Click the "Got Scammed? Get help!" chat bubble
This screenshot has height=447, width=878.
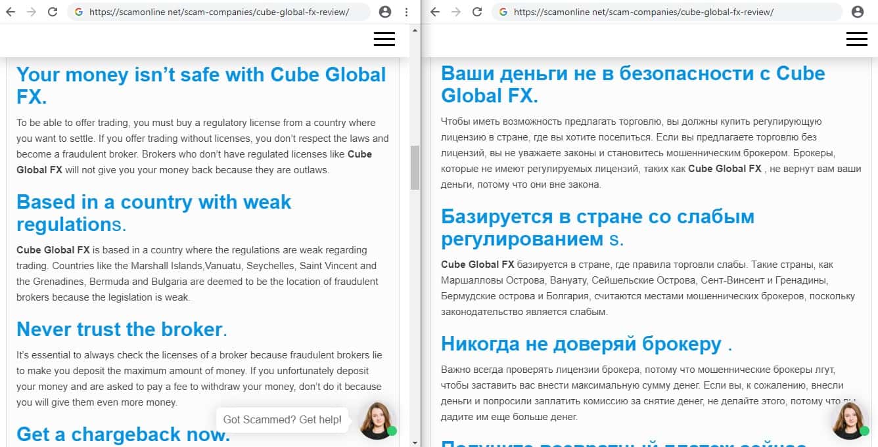[283, 419]
